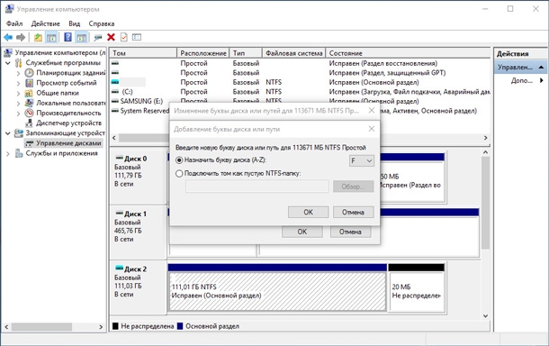Viewport: 549px width, 346px height.
Task: Sort by the Состояние column header
Action: [408, 53]
